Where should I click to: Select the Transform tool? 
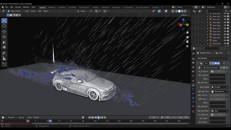4,47
